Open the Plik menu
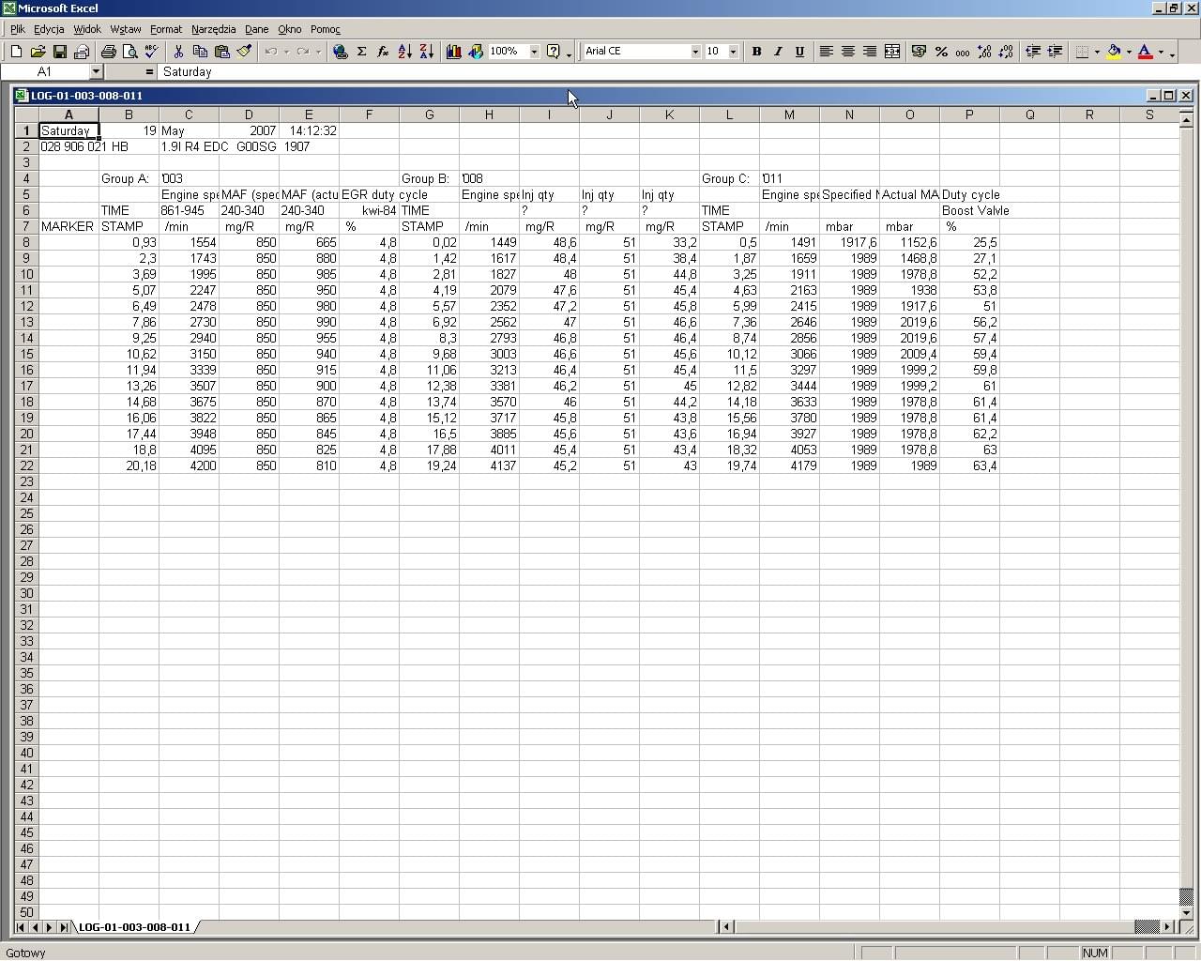 (18, 29)
